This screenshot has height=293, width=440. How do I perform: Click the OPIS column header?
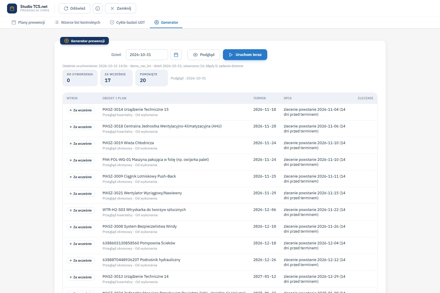point(288,98)
